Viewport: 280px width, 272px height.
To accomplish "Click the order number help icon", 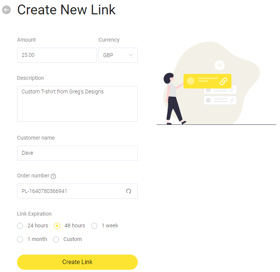I will tap(53, 176).
